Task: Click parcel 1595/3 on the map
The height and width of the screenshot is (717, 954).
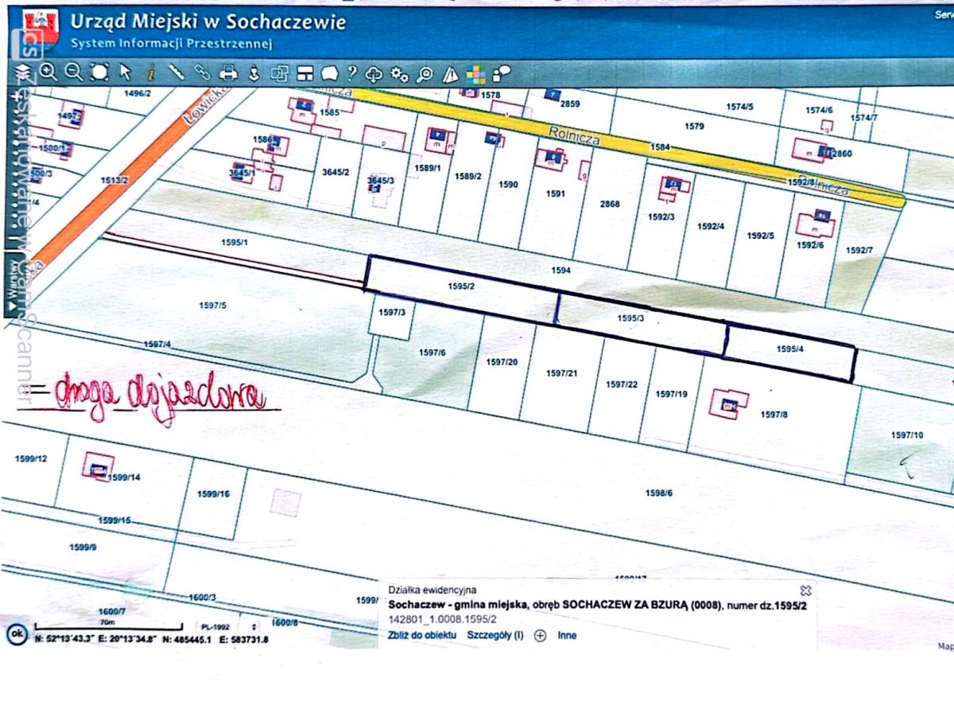Action: tap(630, 318)
